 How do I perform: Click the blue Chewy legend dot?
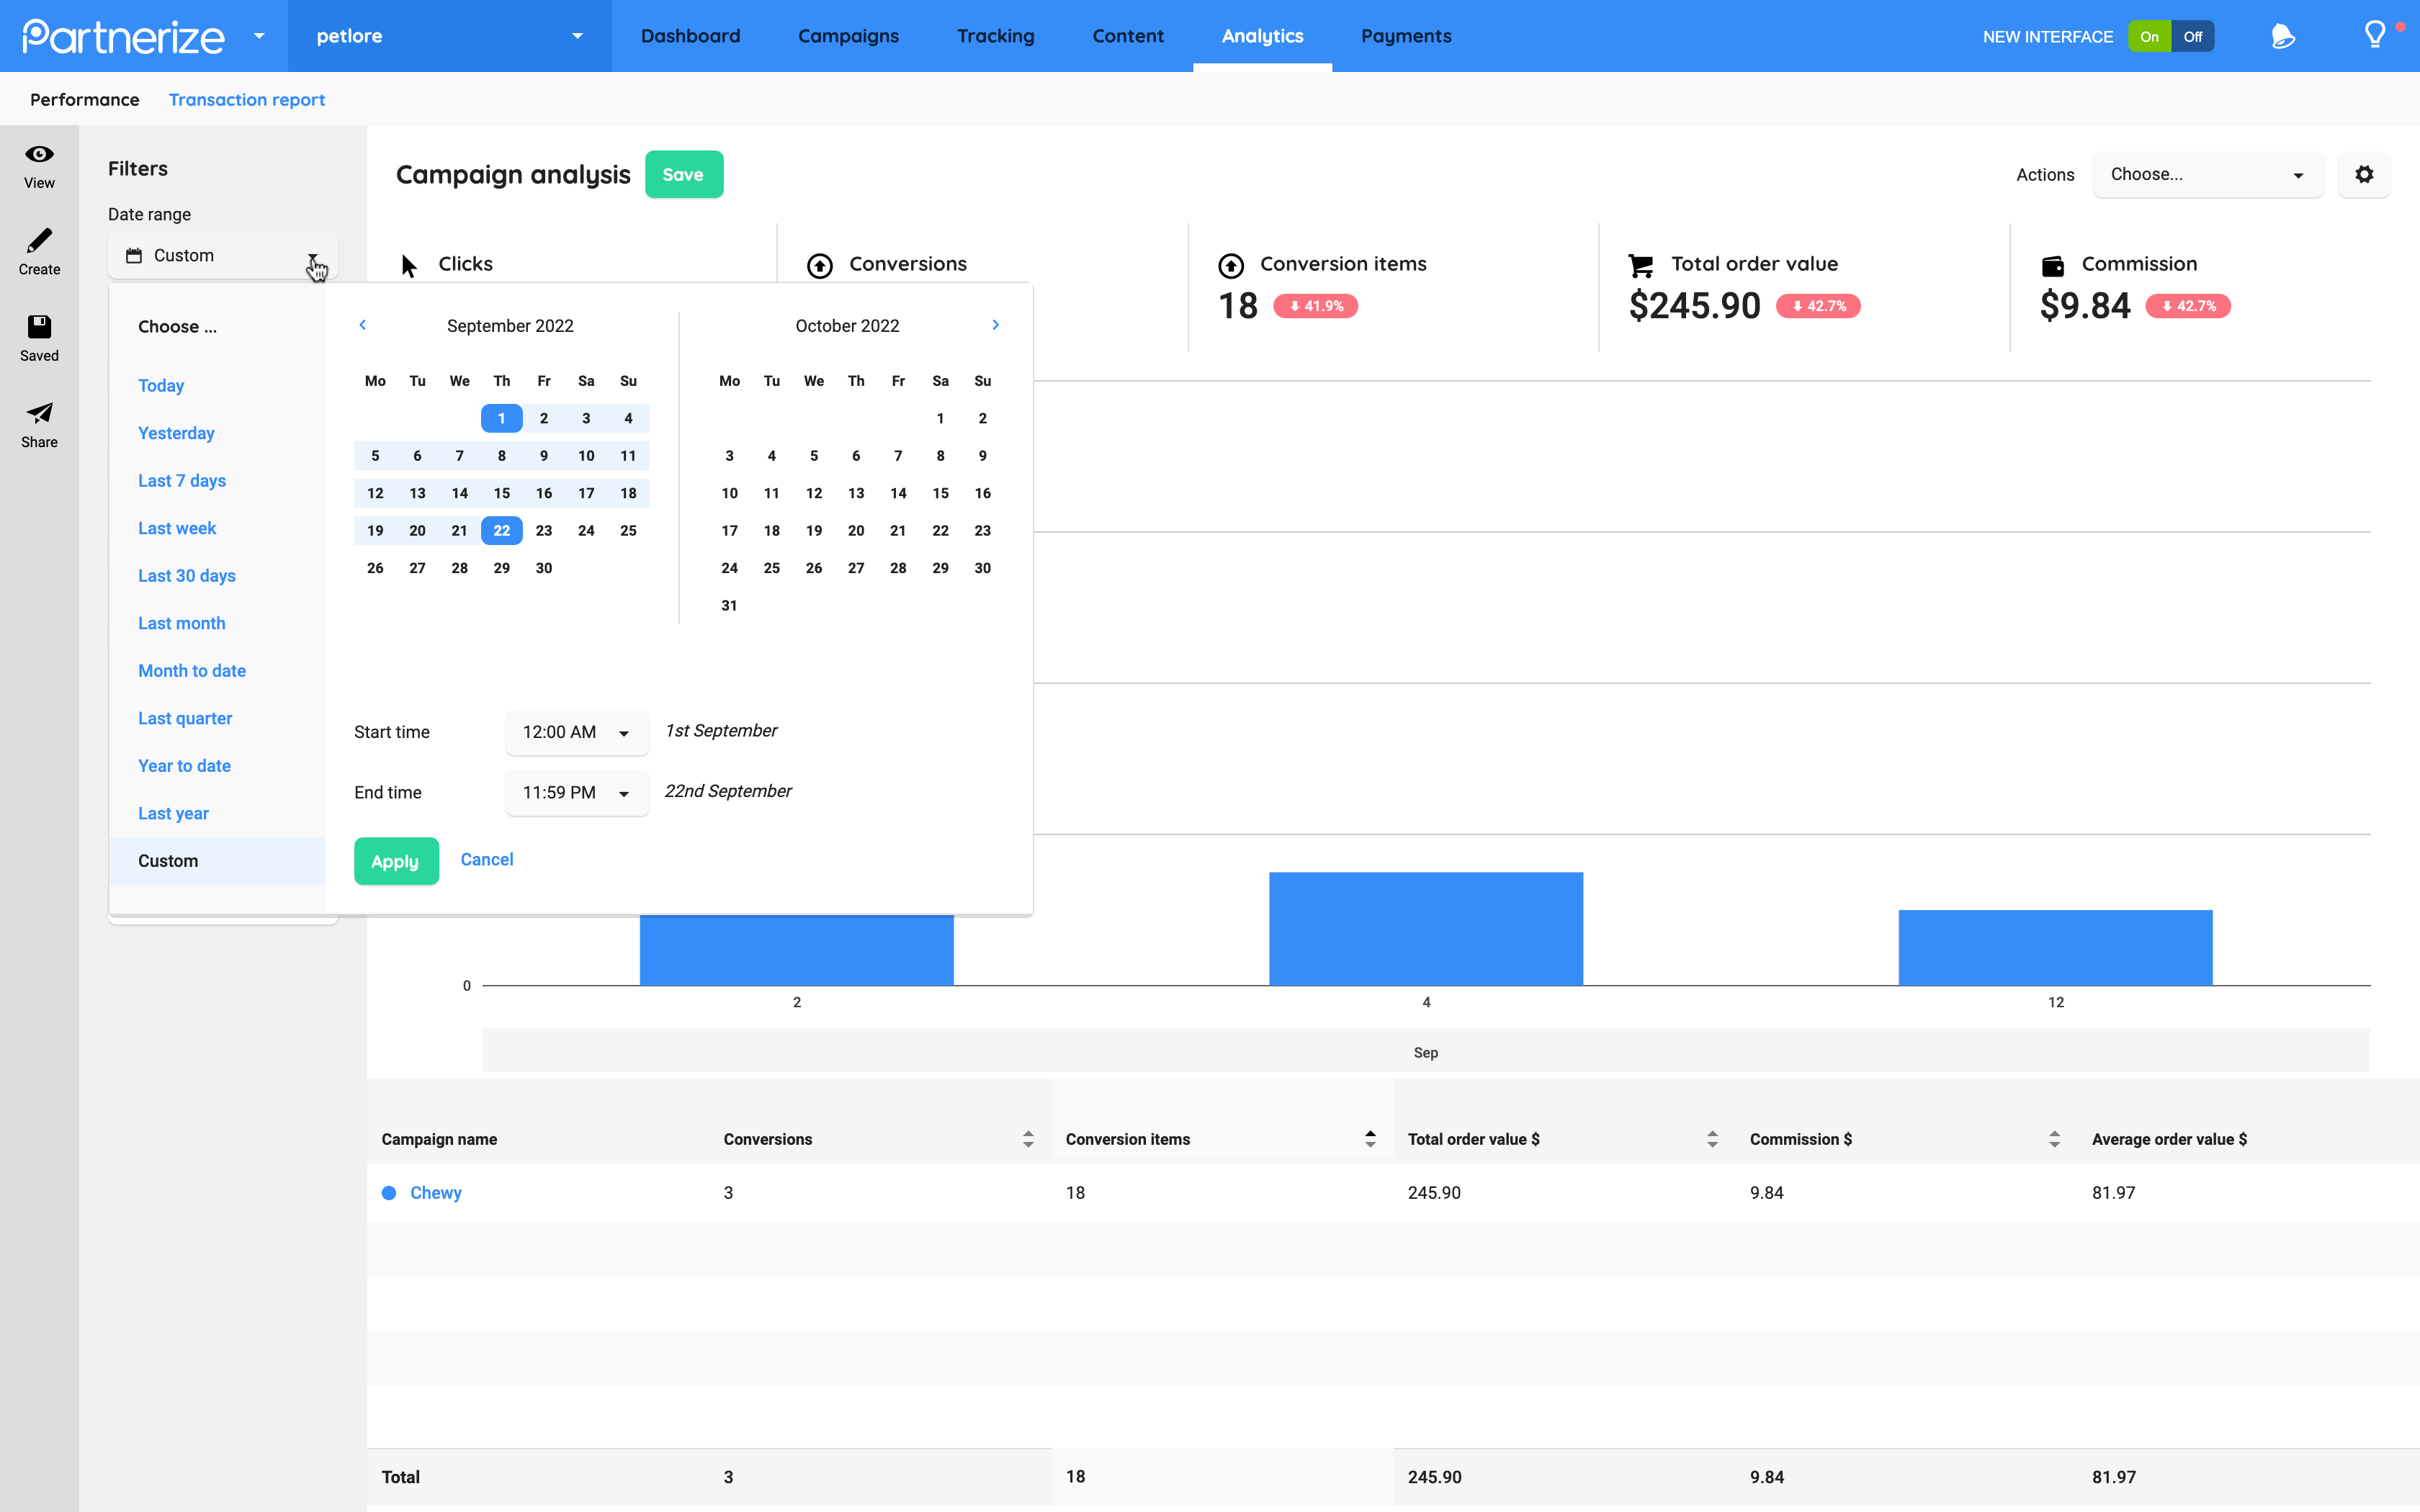[390, 1193]
